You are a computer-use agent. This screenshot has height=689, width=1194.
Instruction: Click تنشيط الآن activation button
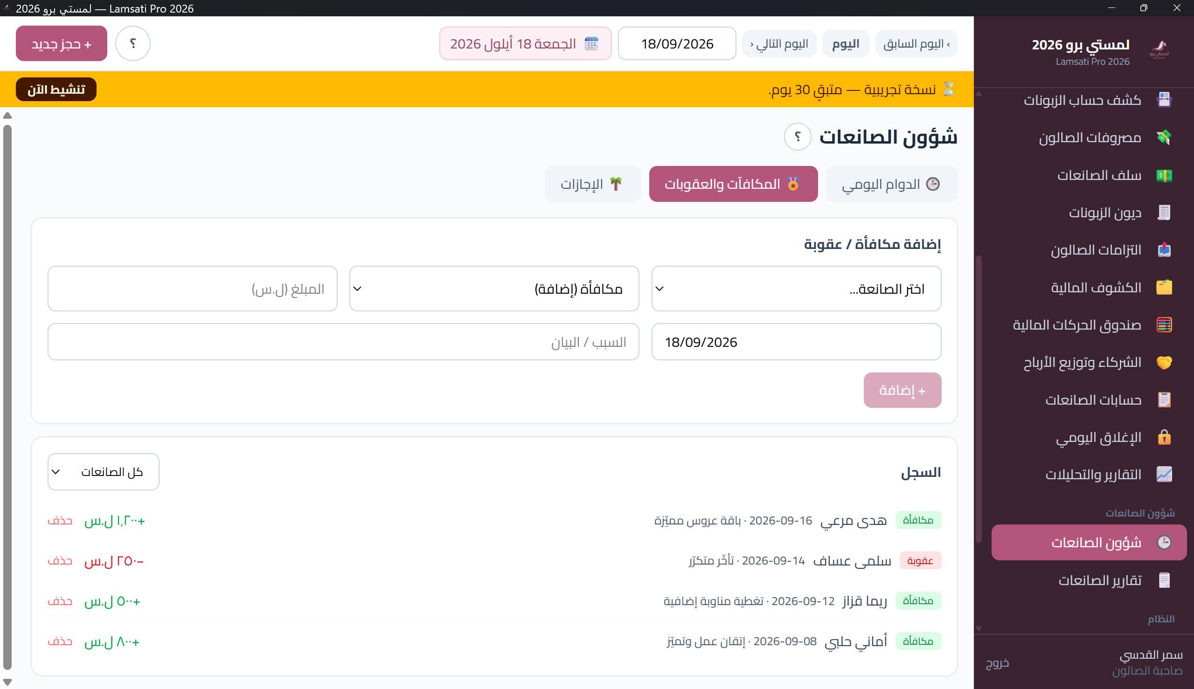(56, 90)
